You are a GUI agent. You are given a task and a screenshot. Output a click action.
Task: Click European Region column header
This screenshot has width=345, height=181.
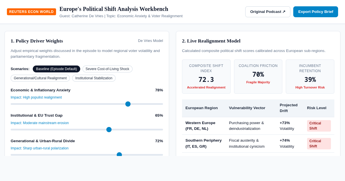[202, 108]
